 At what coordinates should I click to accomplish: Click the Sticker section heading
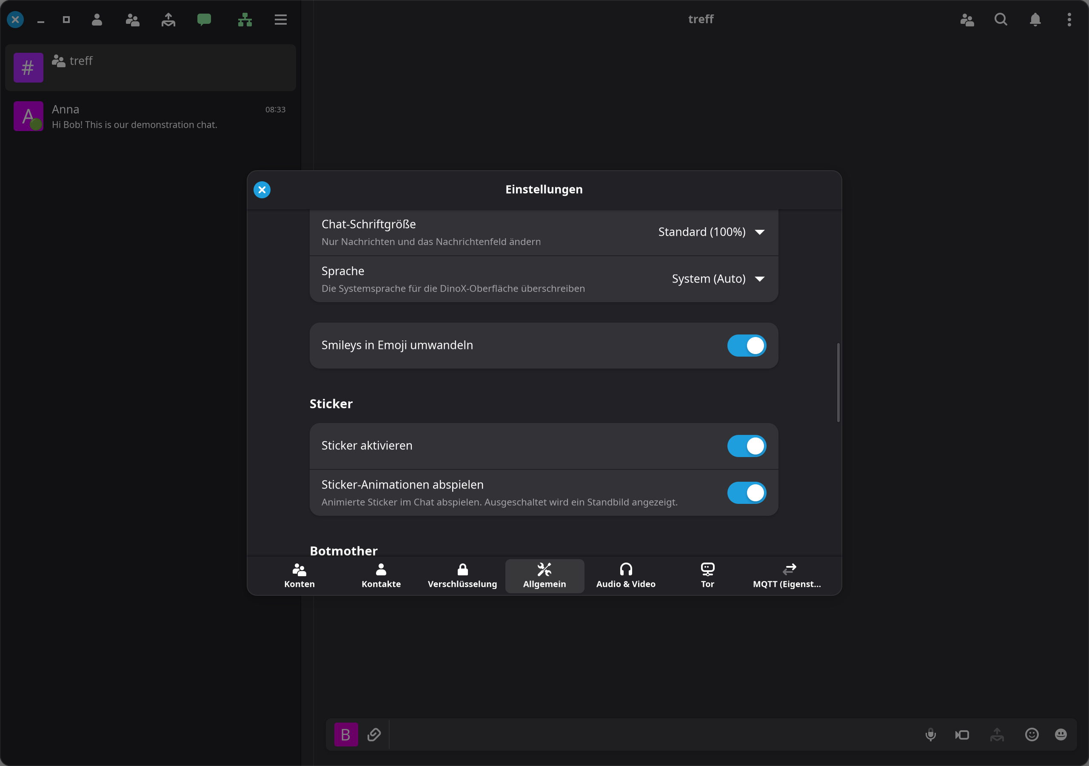coord(331,404)
